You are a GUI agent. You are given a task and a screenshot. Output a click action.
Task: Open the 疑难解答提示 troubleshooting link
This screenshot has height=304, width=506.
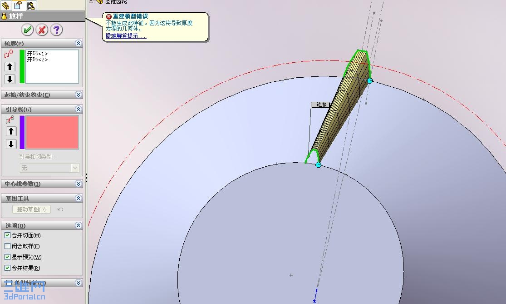pyautogui.click(x=126, y=36)
